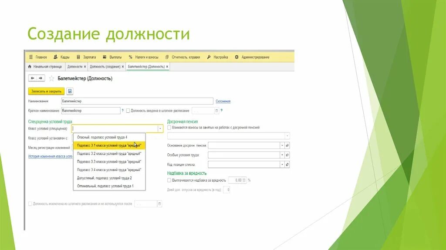Open the Налоги и взносы menu section
446x250 pixels.
click(x=147, y=57)
